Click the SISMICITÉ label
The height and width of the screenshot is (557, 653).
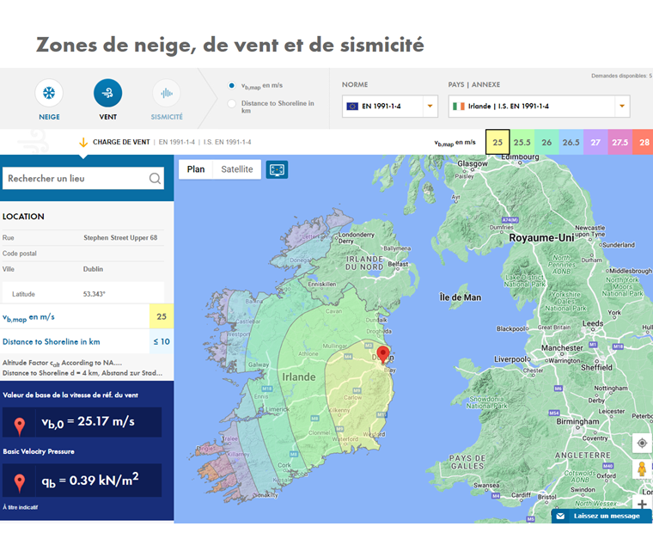point(167,117)
